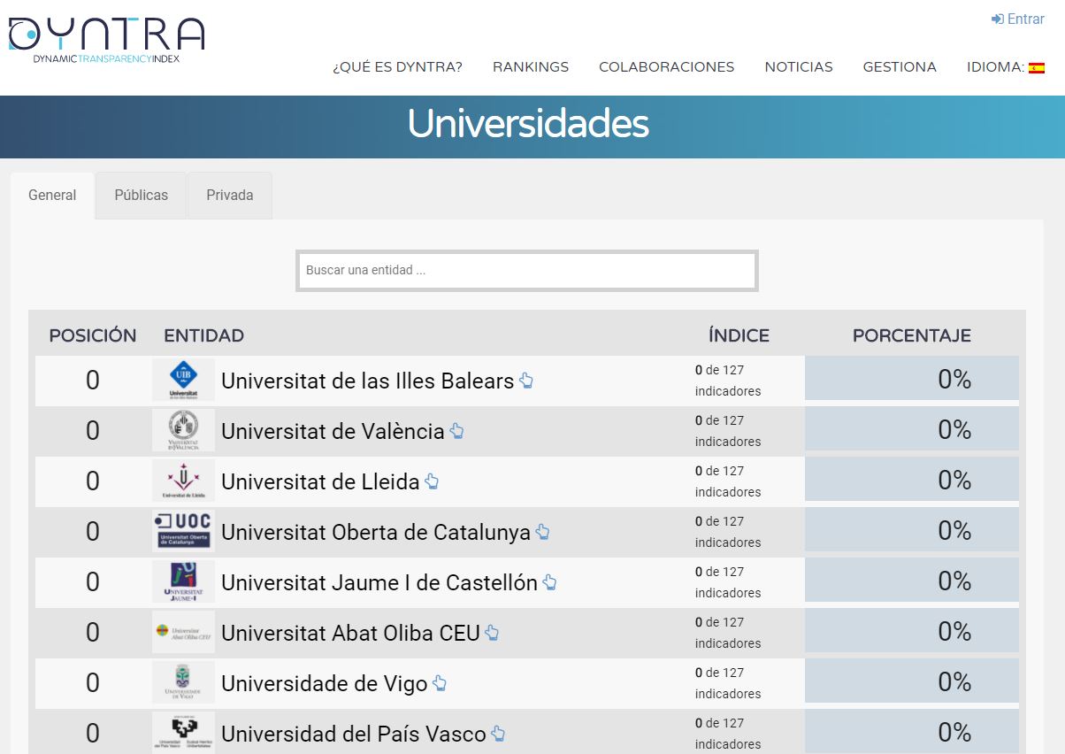
Task: Open the Universidade de Vigo logo thumbnail
Action: [x=183, y=683]
